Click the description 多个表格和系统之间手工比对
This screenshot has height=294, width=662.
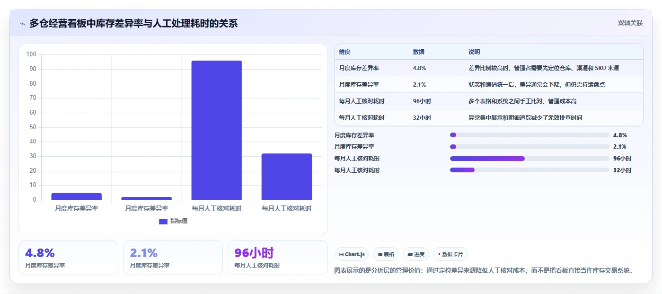tap(522, 101)
